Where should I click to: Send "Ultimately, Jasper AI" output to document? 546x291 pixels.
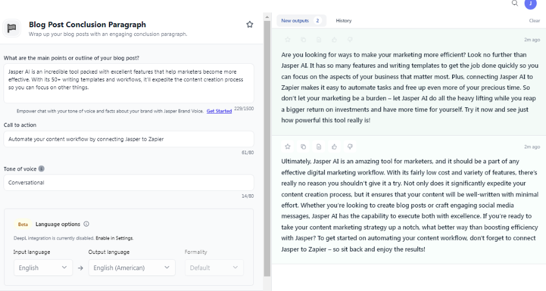319,147
